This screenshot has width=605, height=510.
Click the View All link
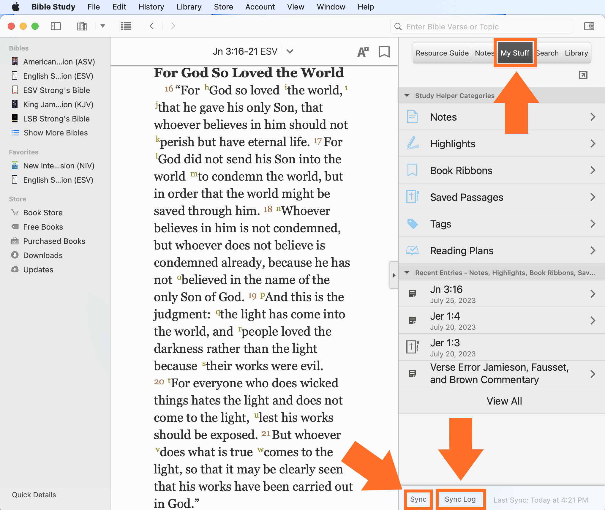[x=504, y=401]
